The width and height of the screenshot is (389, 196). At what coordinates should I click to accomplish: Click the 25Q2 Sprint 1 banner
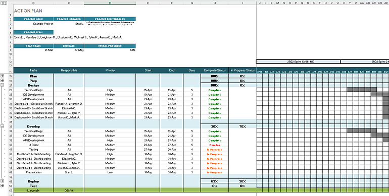click(x=299, y=61)
